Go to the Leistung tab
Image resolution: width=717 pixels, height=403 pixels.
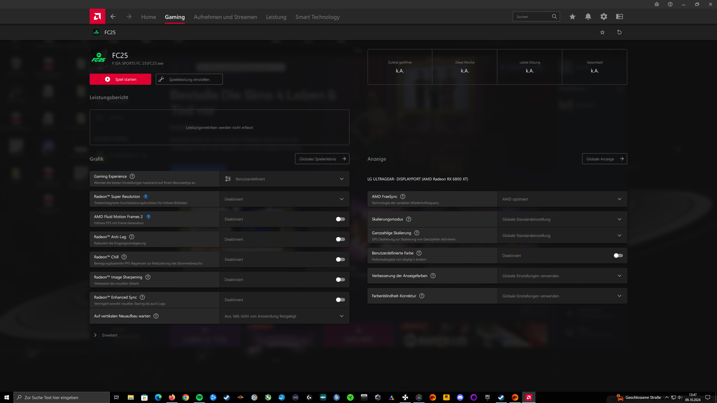pyautogui.click(x=276, y=17)
